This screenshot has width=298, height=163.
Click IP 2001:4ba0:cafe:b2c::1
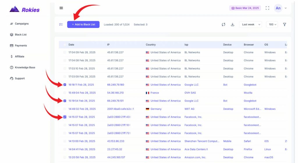point(120,109)
